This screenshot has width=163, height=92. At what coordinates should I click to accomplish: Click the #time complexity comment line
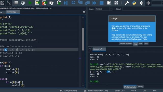pyautogui.click(x=19, y=40)
